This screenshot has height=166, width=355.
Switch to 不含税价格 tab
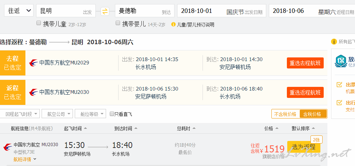[x=285, y=114]
